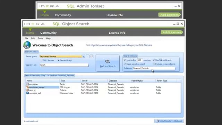Open the Server group dropdown arrow
Image resolution: width=222 pixels, height=125 pixels.
[84, 56]
